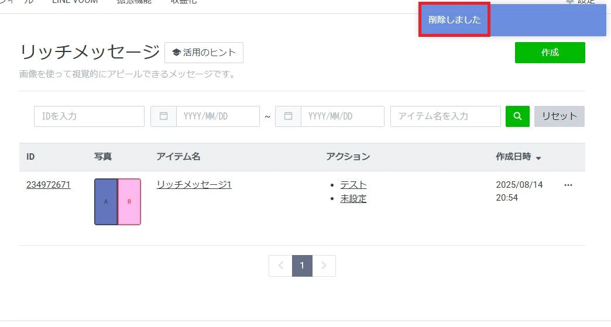Image resolution: width=611 pixels, height=327 pixels.
Task: Open the リッチメッセージ1 item link
Action: pyautogui.click(x=194, y=184)
